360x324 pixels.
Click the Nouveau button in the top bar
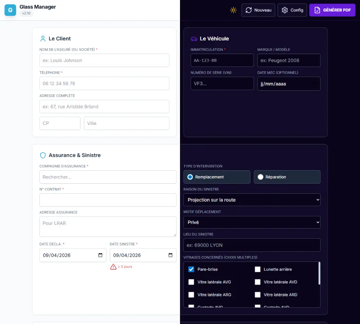(258, 10)
